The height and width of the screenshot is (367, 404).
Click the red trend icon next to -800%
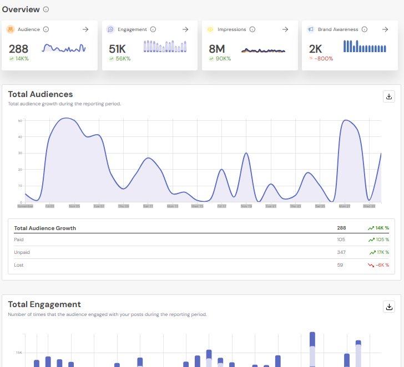[311, 58]
